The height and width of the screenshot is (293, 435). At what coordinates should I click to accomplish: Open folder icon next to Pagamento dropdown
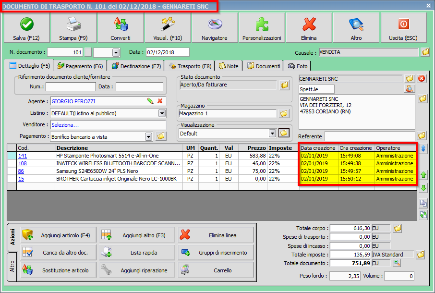161,136
